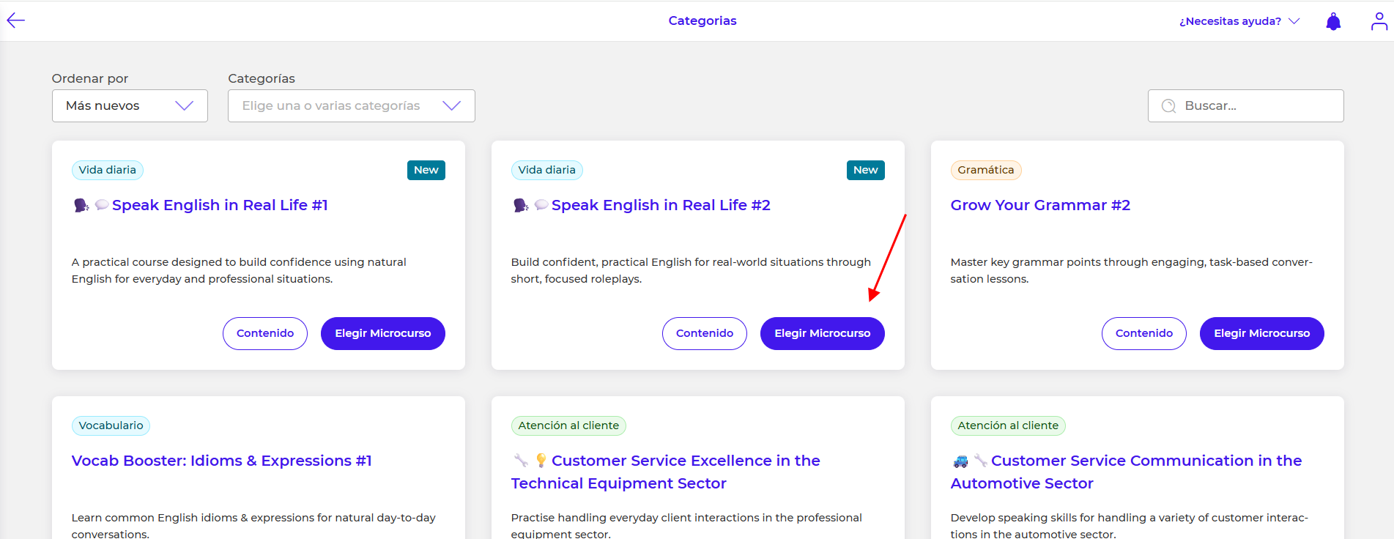Open the user profile icon
This screenshot has width=1394, height=539.
click(x=1379, y=21)
